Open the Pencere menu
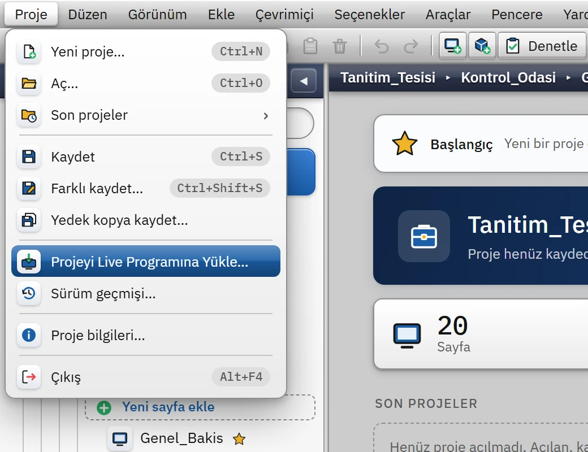Viewport: 588px width, 452px height. [517, 15]
